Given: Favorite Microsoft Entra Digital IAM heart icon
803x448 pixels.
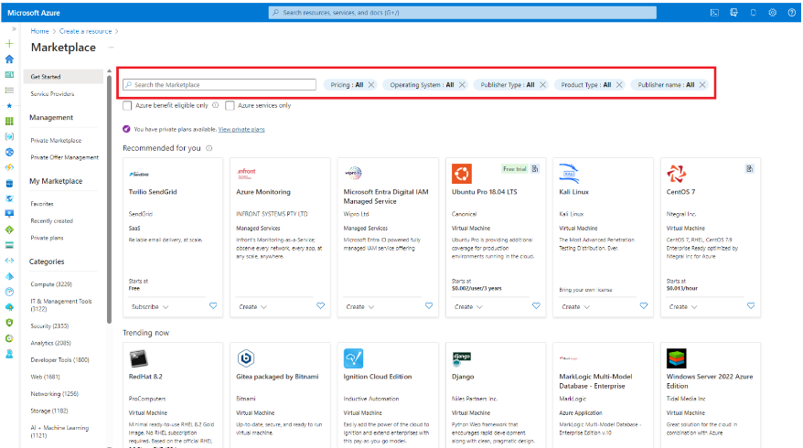Looking at the screenshot, I should pyautogui.click(x=429, y=305).
